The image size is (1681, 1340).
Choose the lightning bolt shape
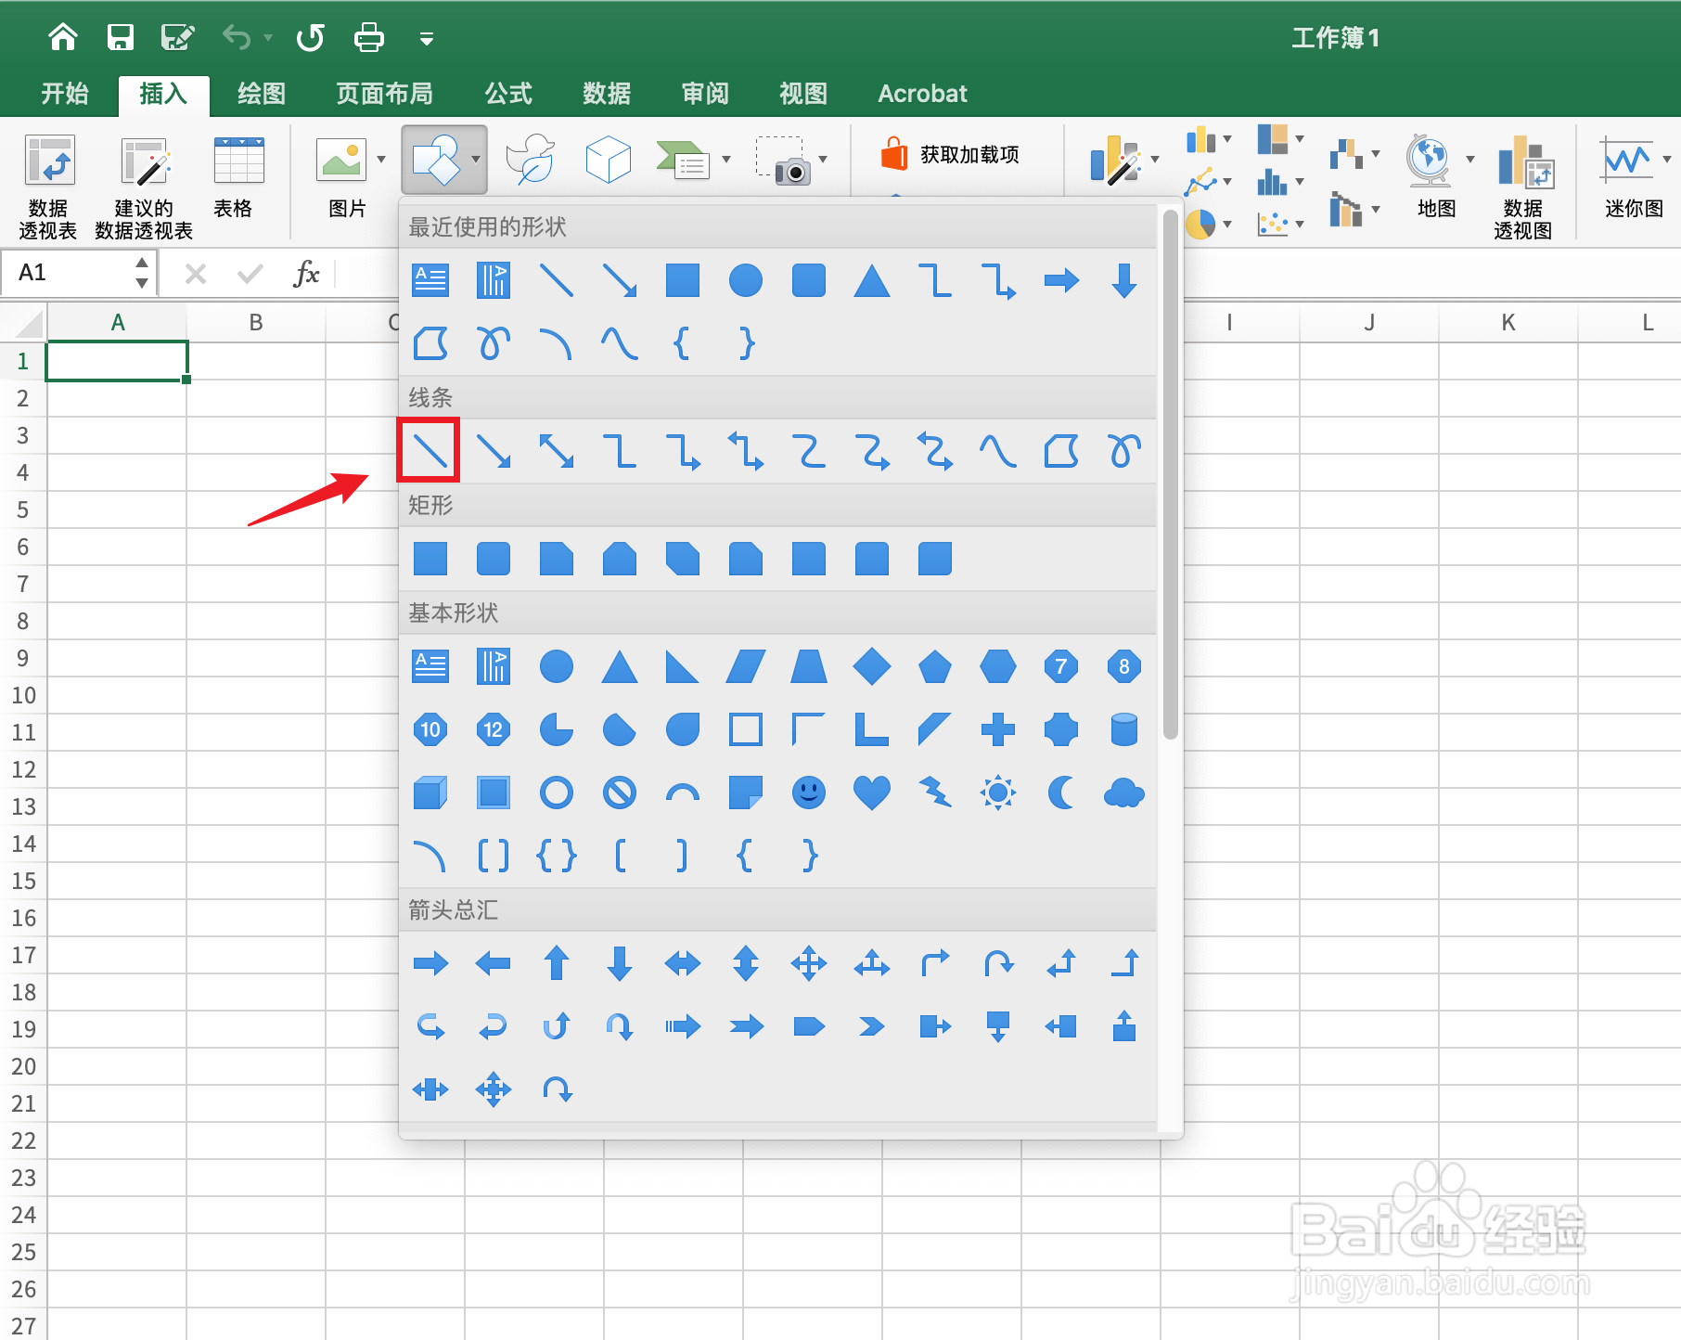(935, 792)
